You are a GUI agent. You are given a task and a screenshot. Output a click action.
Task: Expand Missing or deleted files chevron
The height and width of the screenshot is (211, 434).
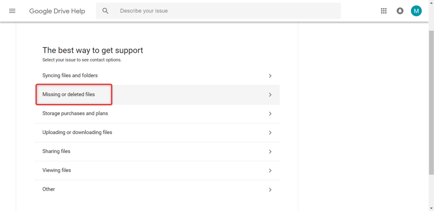pos(270,95)
